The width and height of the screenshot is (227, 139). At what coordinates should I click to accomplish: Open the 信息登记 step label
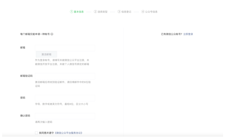tap(127, 12)
